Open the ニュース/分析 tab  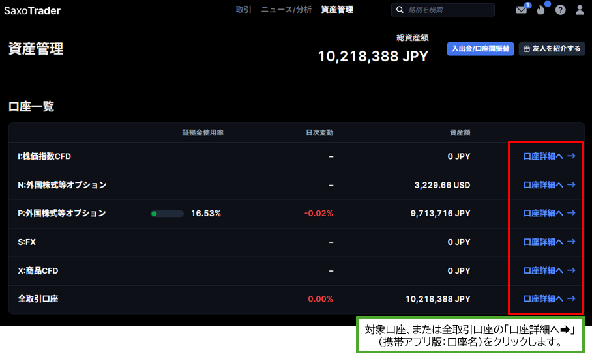pyautogui.click(x=286, y=9)
